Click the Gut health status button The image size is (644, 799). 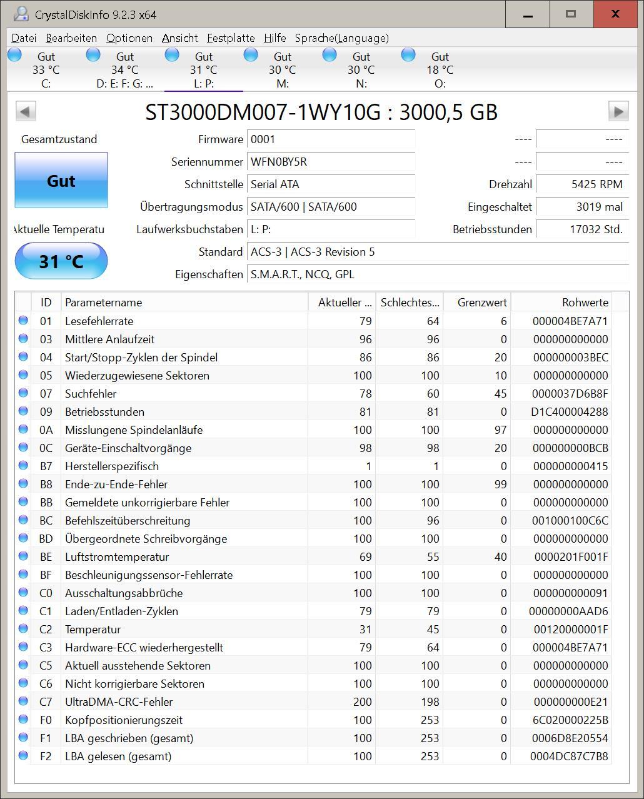click(x=61, y=180)
